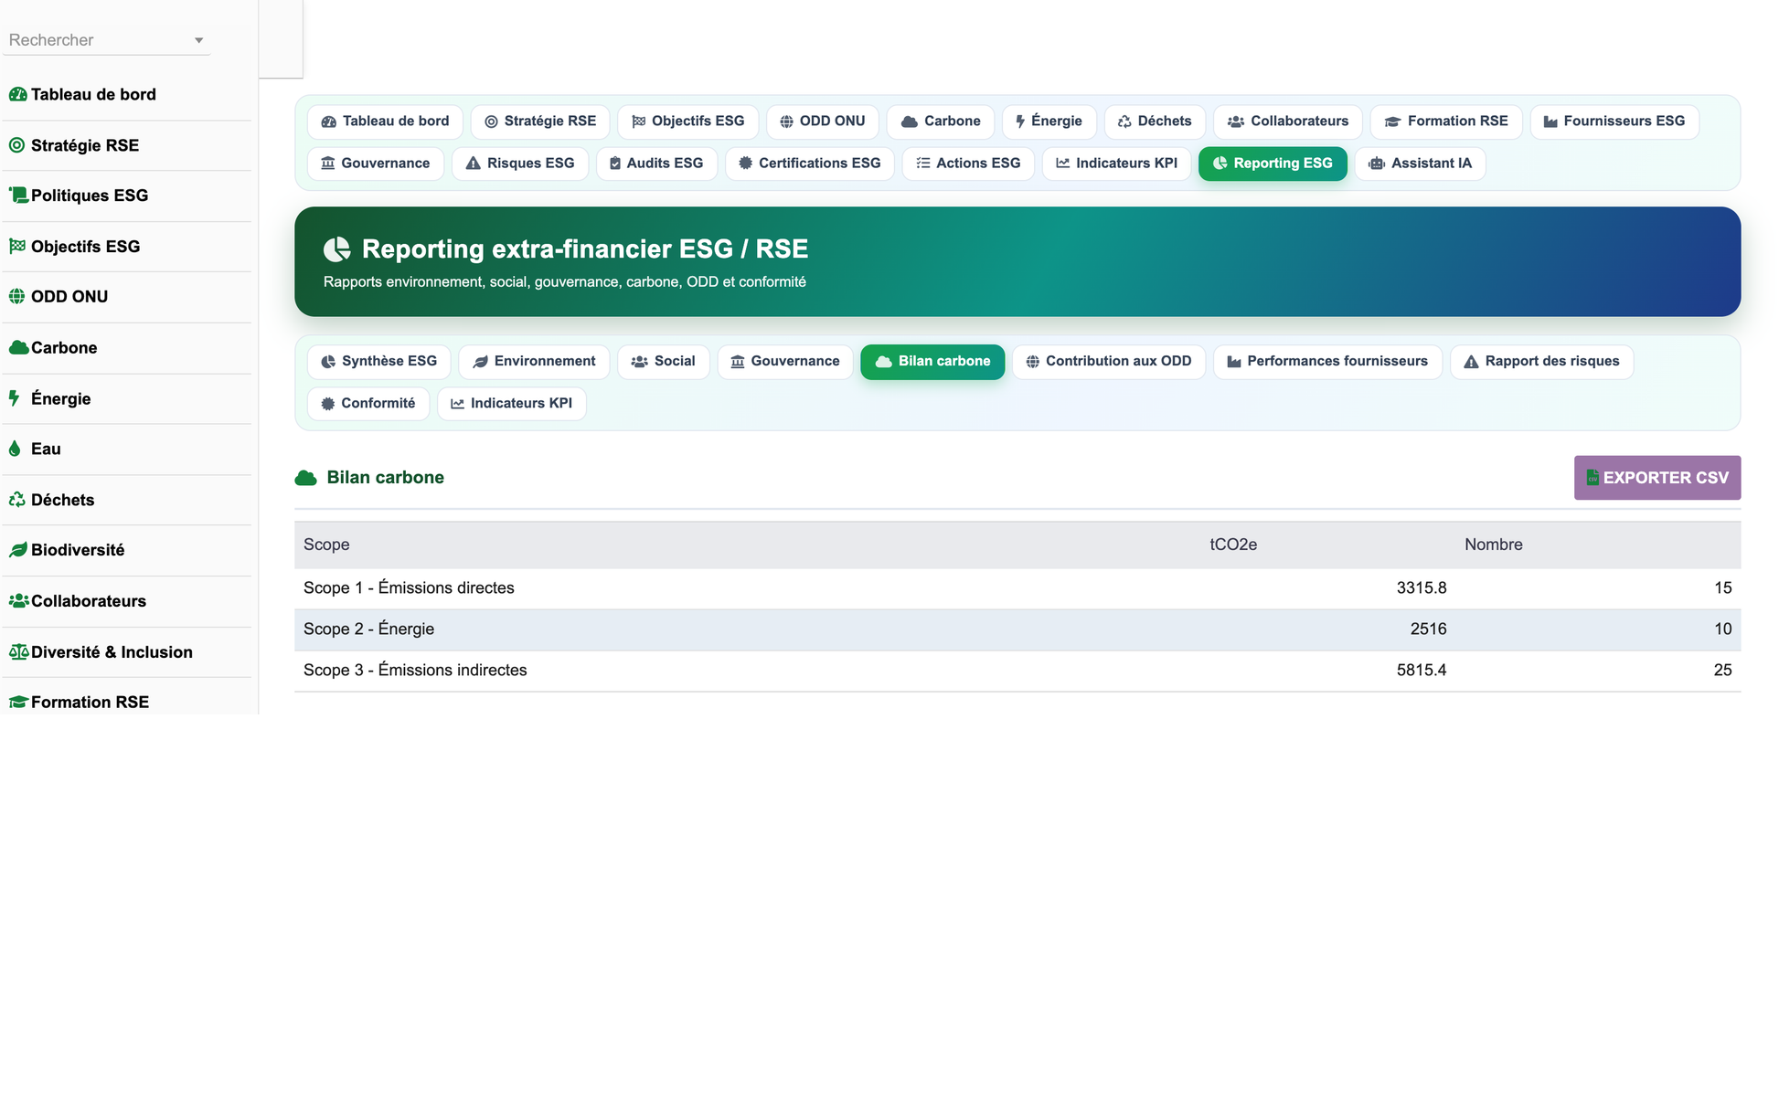Open the Social report tab
This screenshot has height=1100, width=1779.
click(x=664, y=362)
